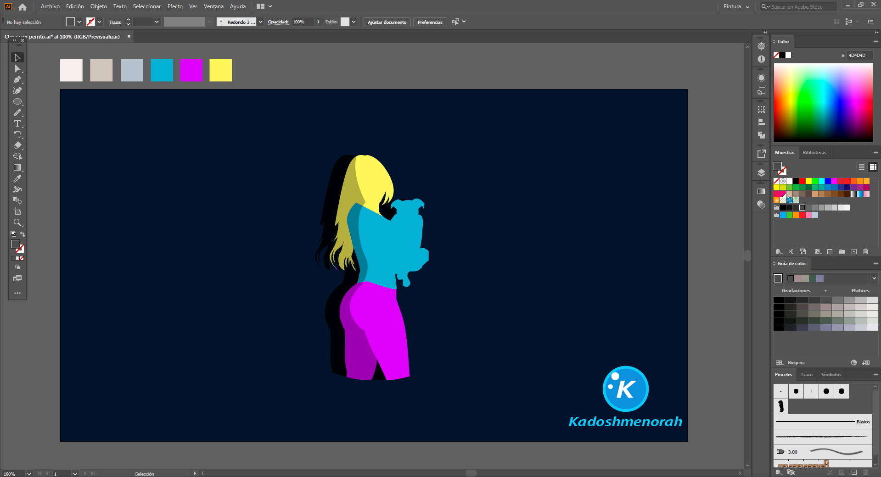Reset to default fill and stroke
Screen dimensions: 881x477
point(13,234)
